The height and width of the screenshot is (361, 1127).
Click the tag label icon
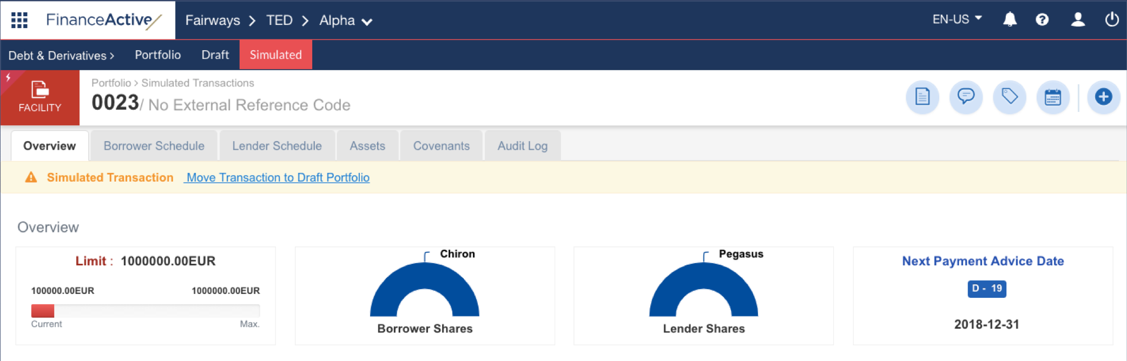coord(1009,97)
